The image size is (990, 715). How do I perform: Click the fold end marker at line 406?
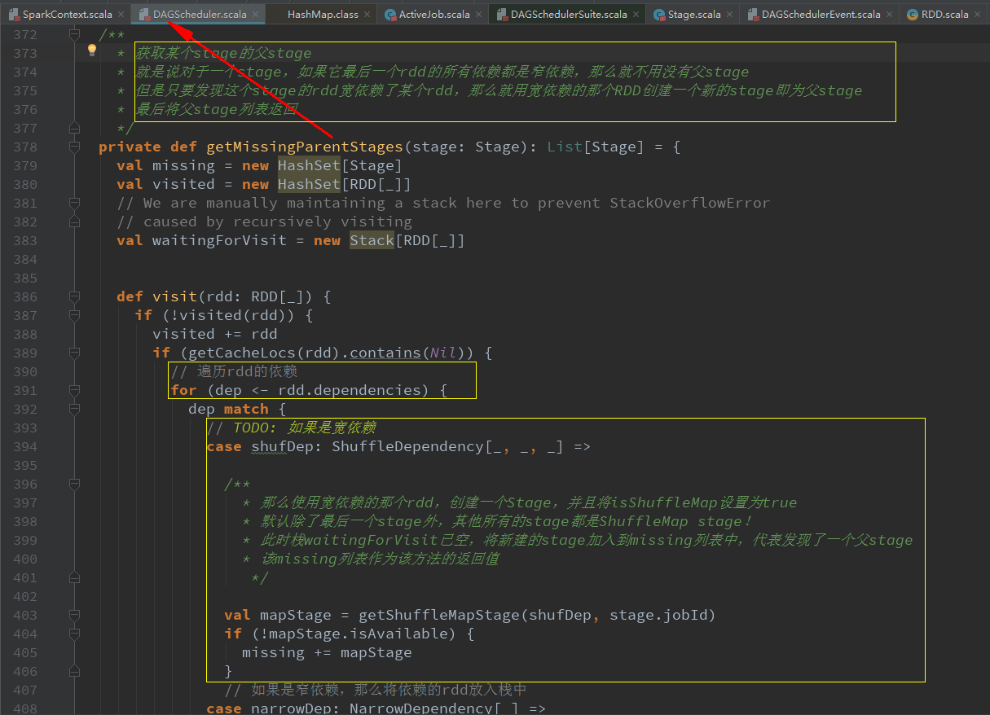point(74,671)
